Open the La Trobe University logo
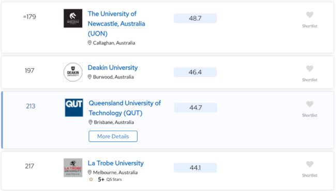The height and width of the screenshot is (191, 336). click(x=73, y=168)
